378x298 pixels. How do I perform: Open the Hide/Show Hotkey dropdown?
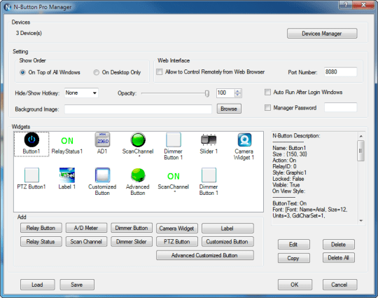81,93
